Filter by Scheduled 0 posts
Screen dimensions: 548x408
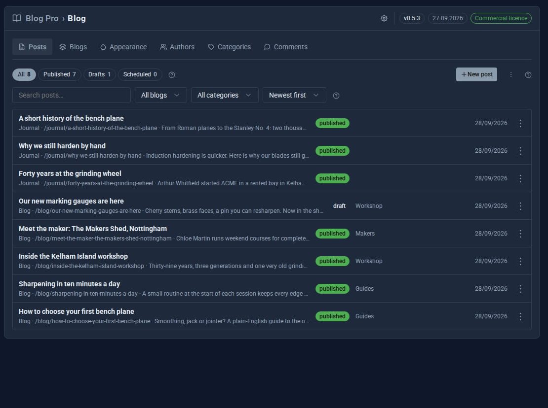(x=140, y=74)
